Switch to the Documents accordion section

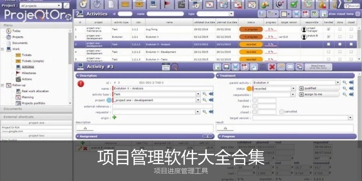pyautogui.click(x=36, y=109)
